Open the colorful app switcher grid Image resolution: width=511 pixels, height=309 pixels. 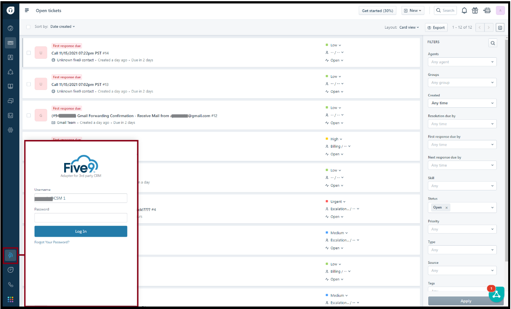coord(10,299)
